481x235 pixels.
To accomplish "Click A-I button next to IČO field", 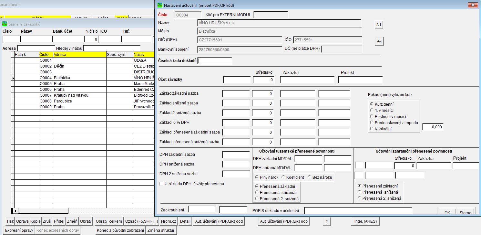I will 379,41.
